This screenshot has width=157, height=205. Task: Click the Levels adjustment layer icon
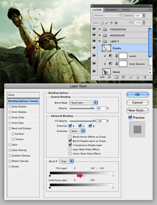point(110,56)
